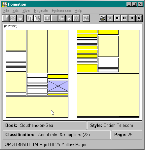Click the Classification field showing Aerial mfrs

(56, 135)
